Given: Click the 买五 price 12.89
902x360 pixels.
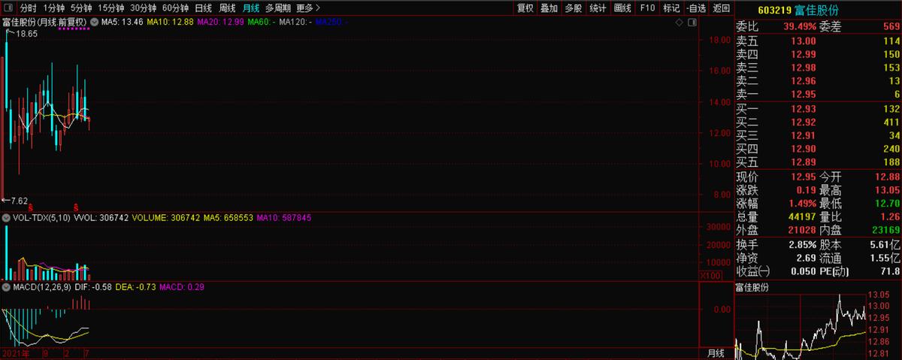Looking at the screenshot, I should 803,162.
